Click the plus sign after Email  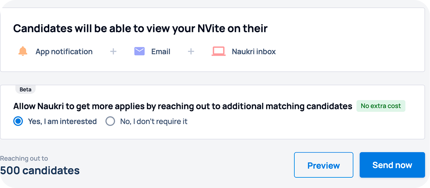tap(191, 52)
